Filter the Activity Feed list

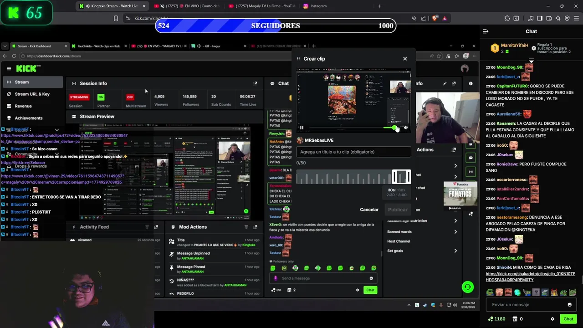[x=147, y=227]
